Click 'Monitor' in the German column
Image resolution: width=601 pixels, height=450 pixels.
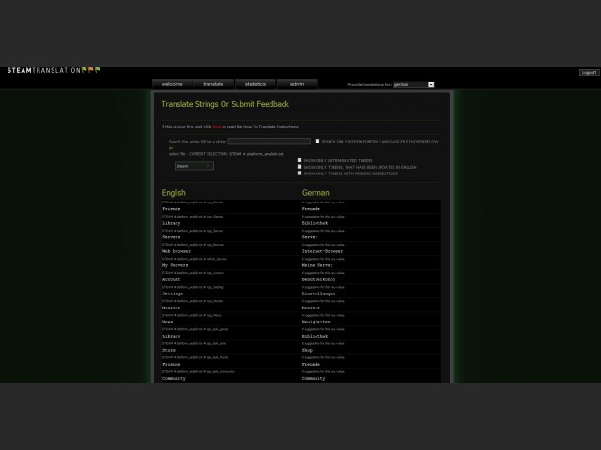(311, 308)
